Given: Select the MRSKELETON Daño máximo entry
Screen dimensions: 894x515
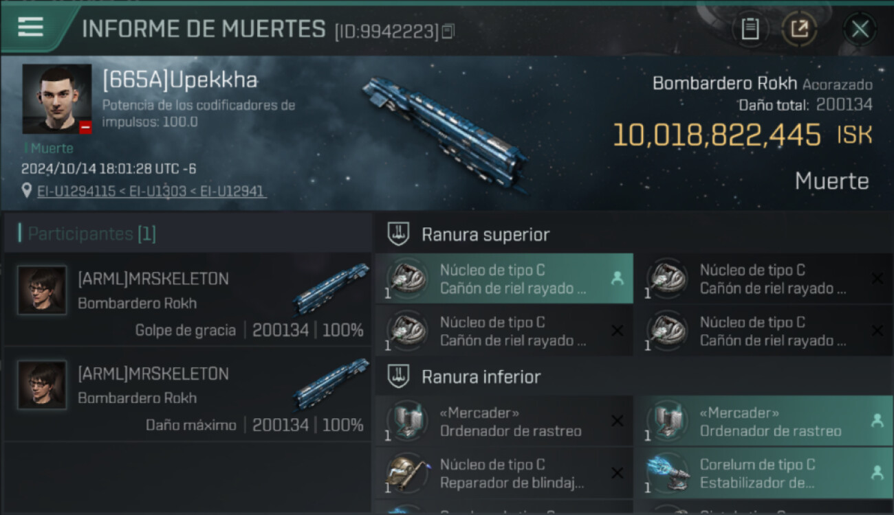Looking at the screenshot, I should (188, 393).
